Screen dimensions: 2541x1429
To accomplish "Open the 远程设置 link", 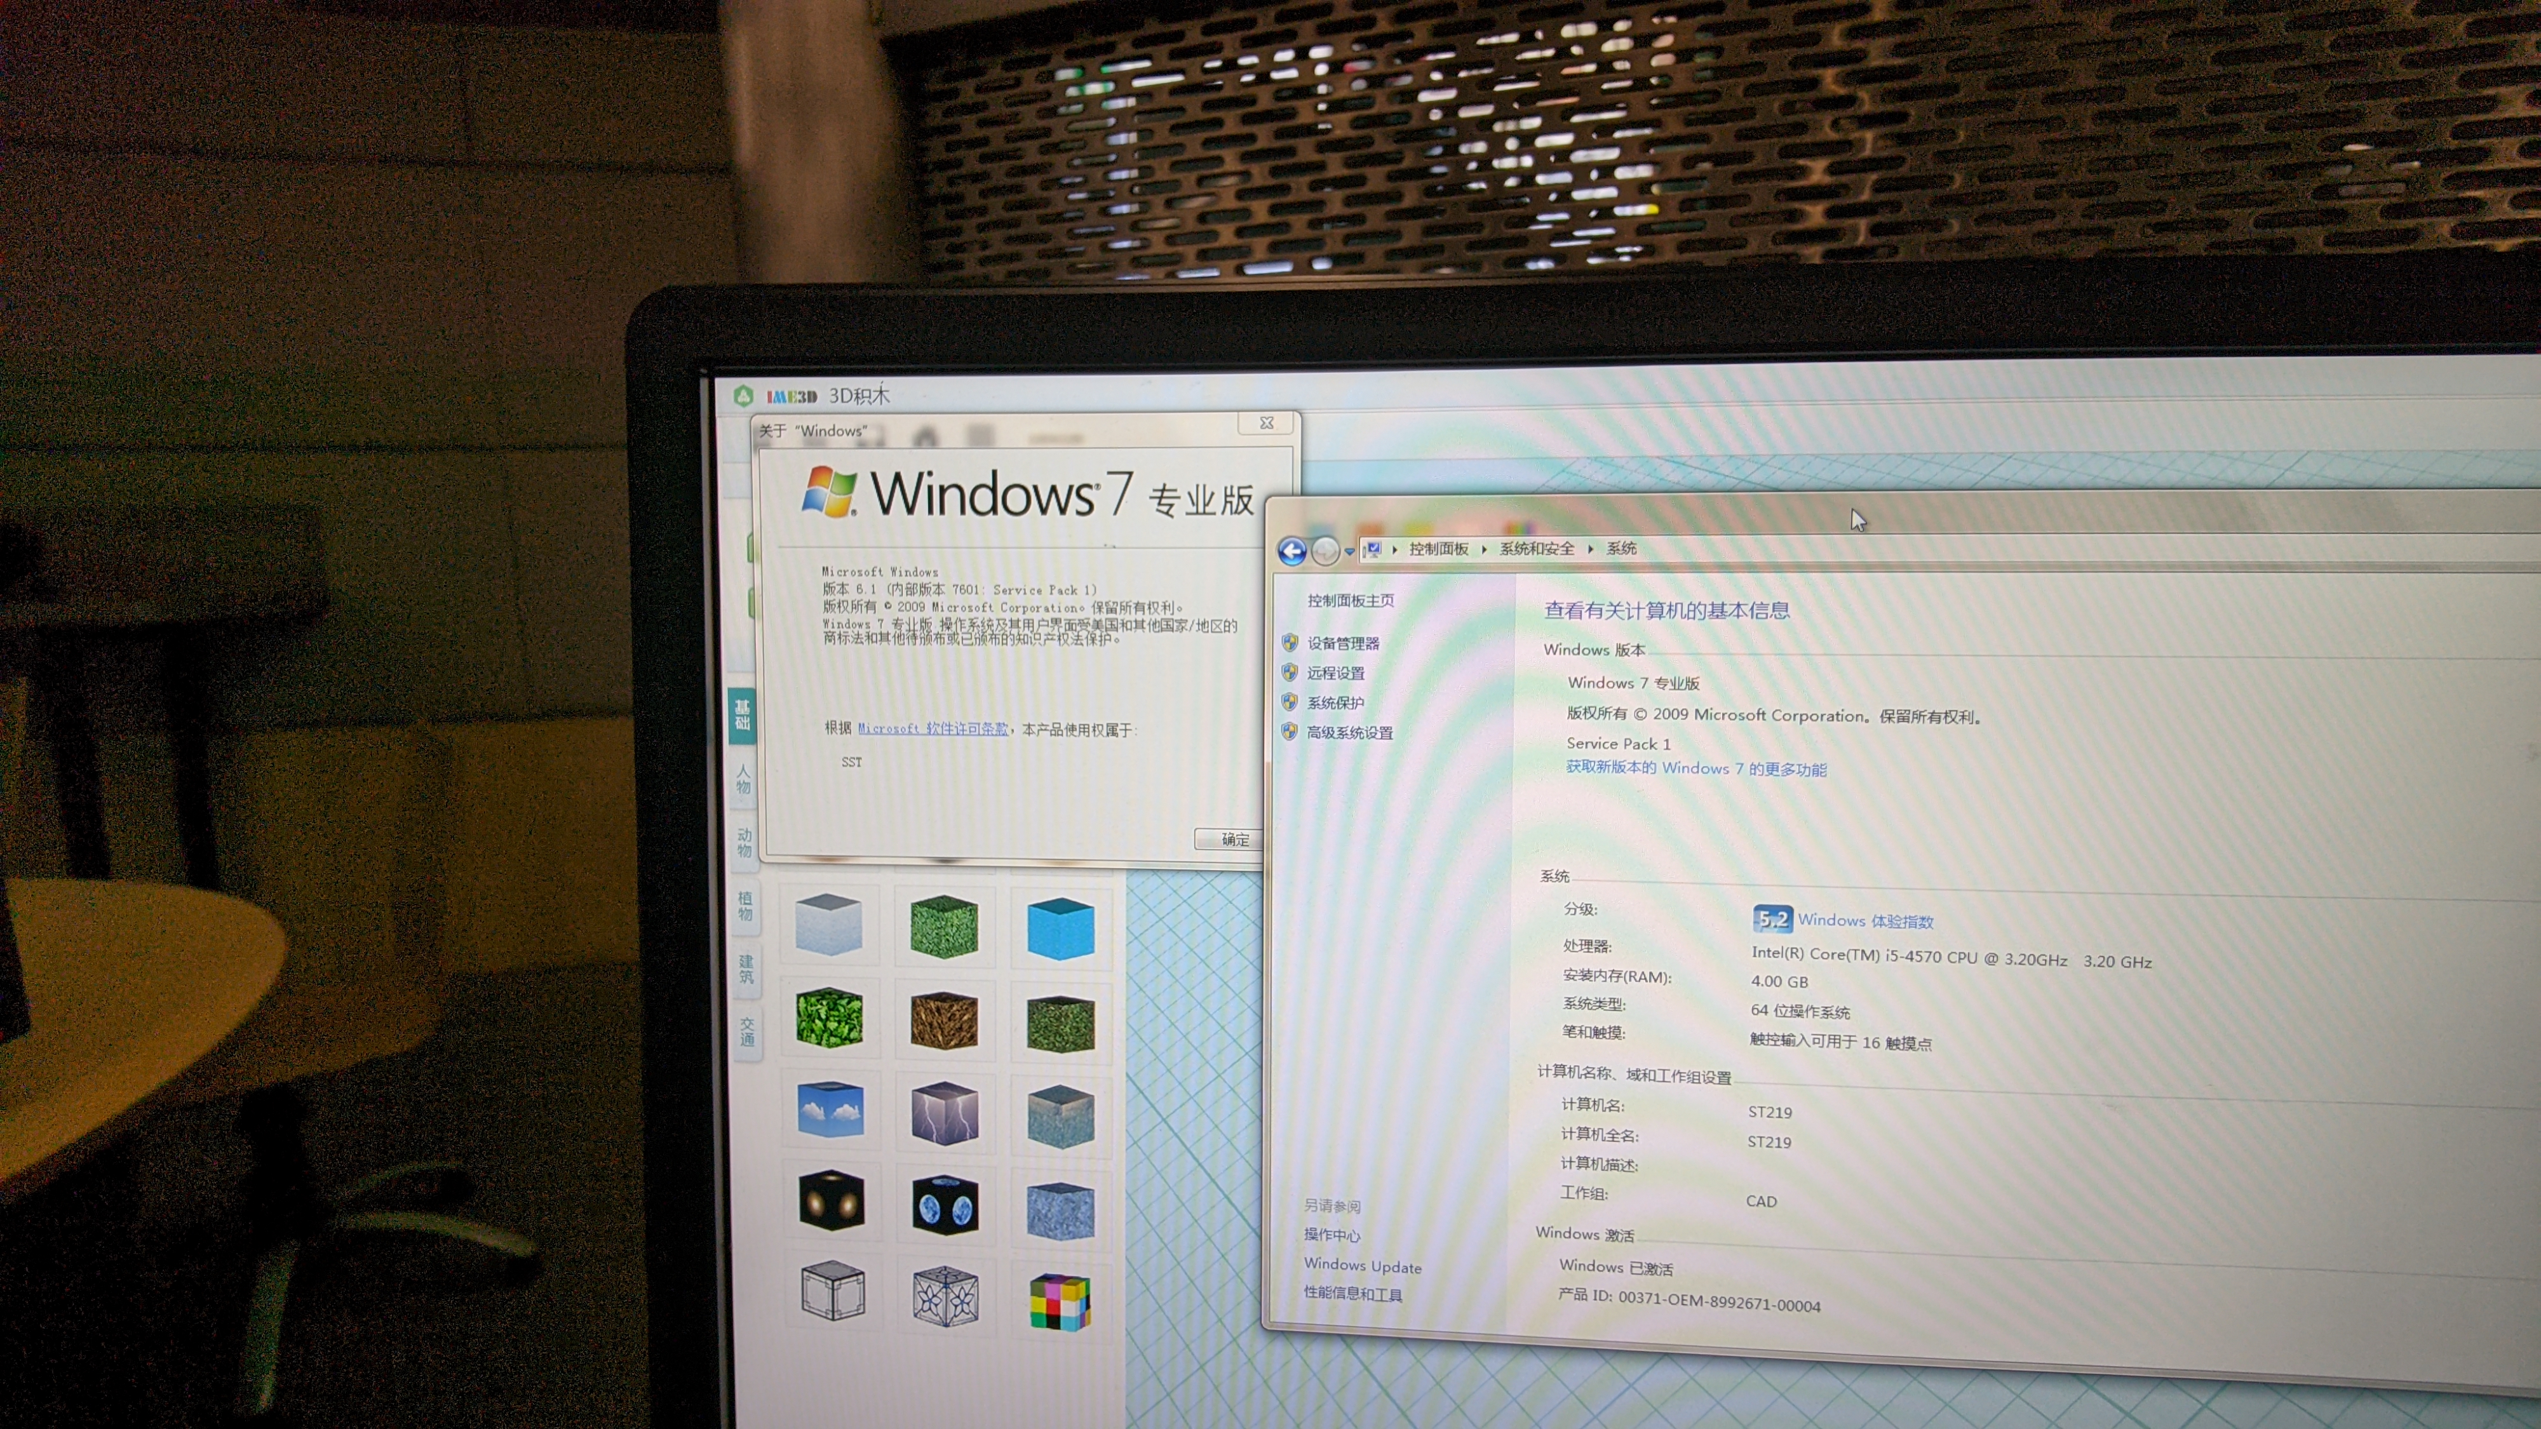I will pyautogui.click(x=1335, y=673).
